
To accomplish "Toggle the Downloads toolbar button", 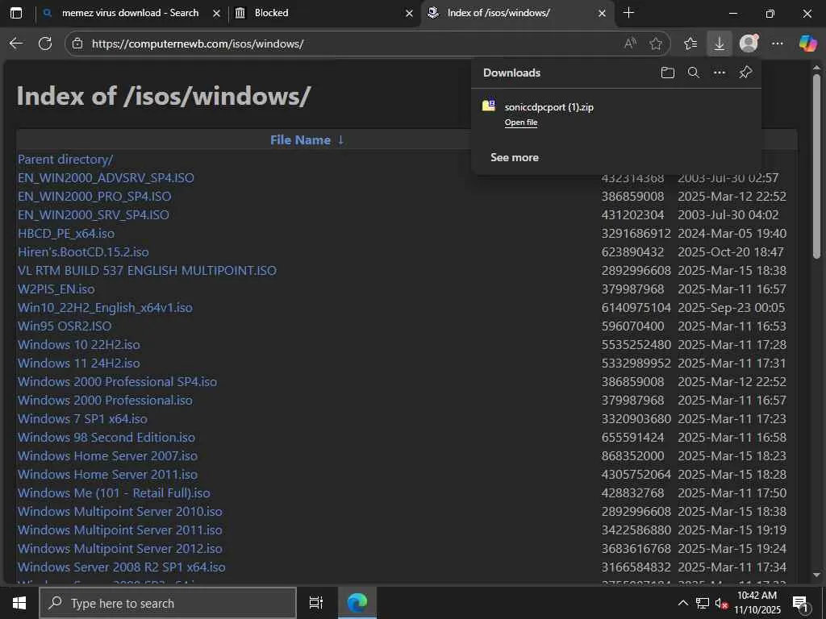I will pos(719,44).
